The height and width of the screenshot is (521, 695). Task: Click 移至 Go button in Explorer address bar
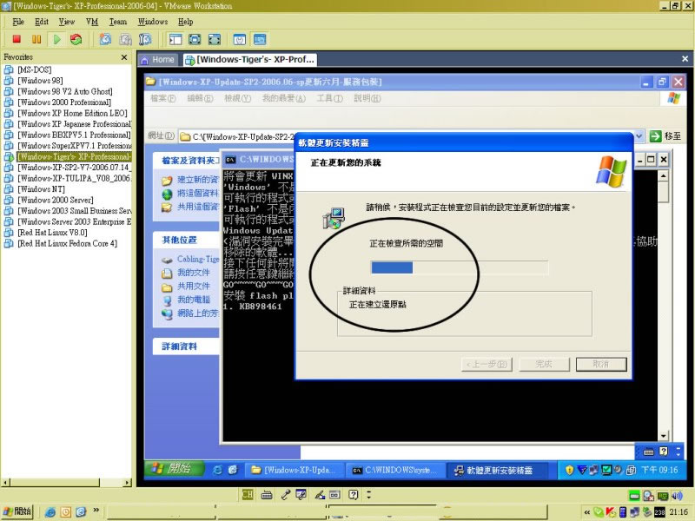tap(665, 136)
